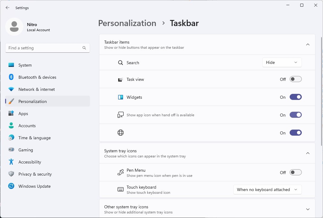Switch off the globe row toggle

pyautogui.click(x=296, y=133)
